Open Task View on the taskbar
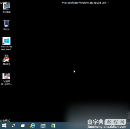 pos(23,126)
